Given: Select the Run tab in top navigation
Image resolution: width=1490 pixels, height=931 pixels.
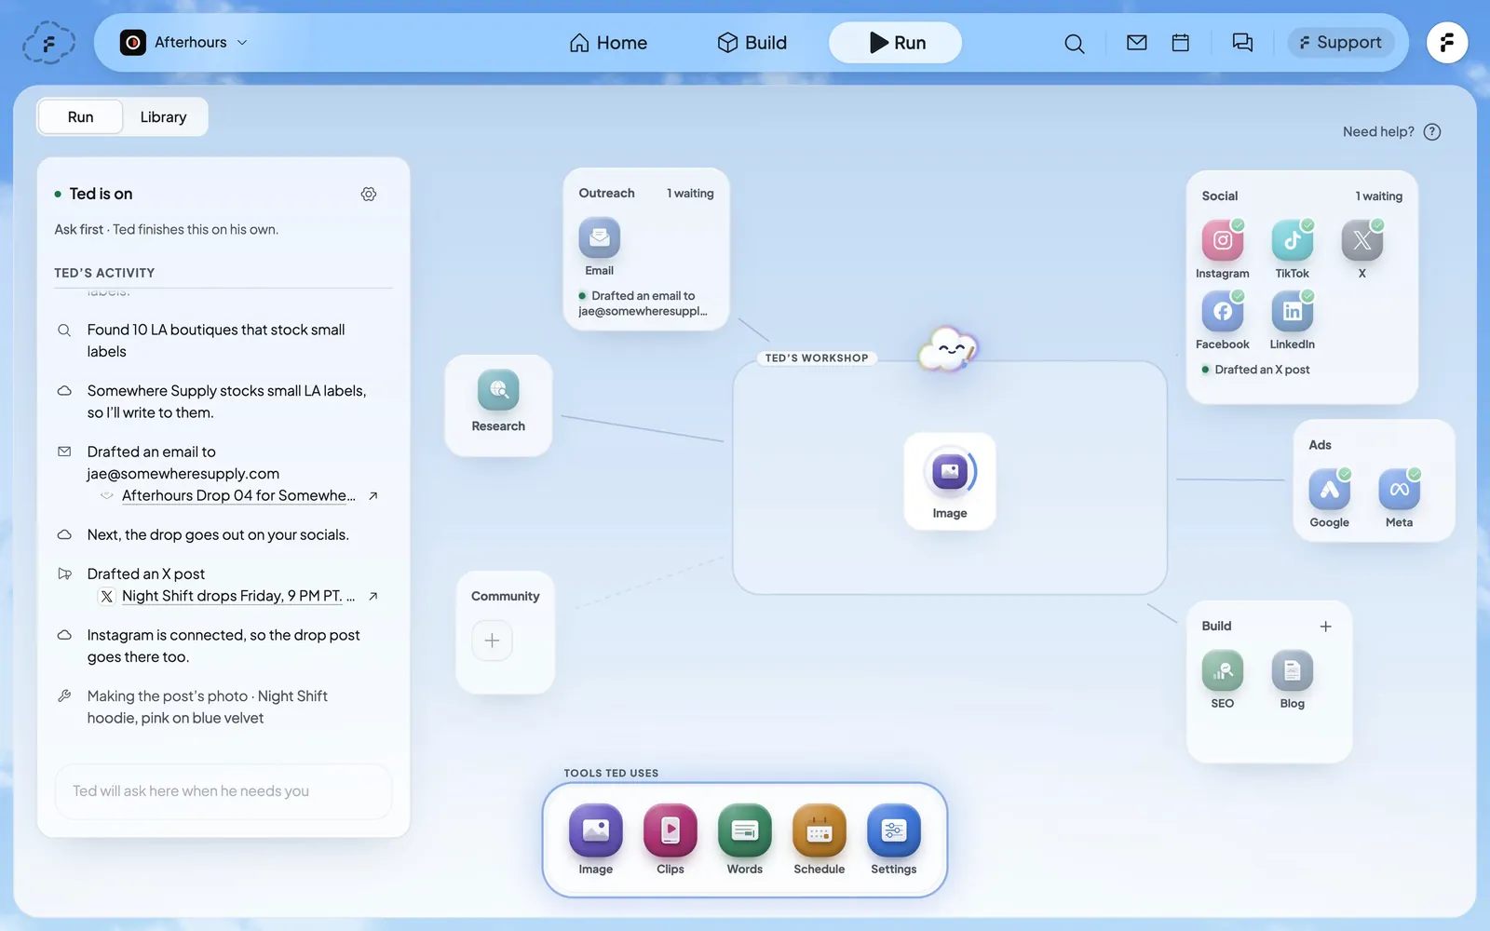Looking at the screenshot, I should 895,43.
